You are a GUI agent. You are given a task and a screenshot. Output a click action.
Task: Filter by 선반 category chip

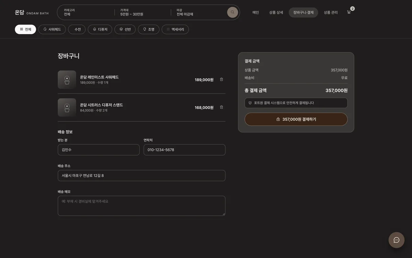coord(125,30)
